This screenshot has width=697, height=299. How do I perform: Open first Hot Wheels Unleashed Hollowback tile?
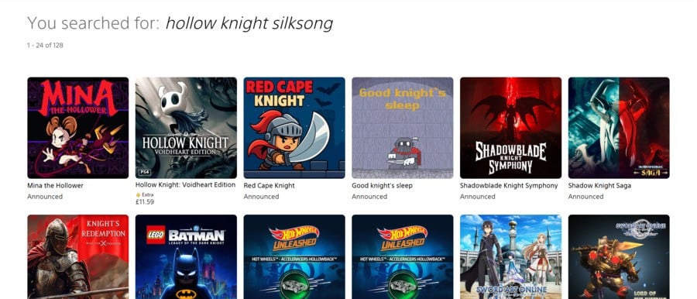coord(294,256)
